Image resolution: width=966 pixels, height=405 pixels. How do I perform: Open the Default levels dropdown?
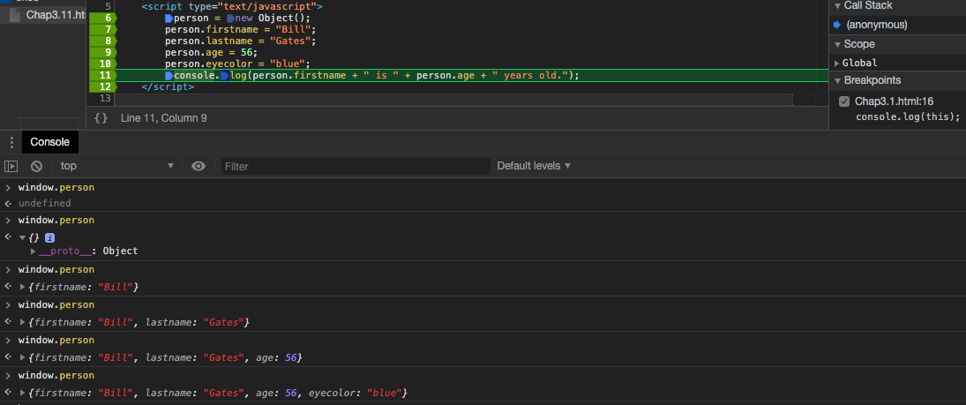click(534, 166)
